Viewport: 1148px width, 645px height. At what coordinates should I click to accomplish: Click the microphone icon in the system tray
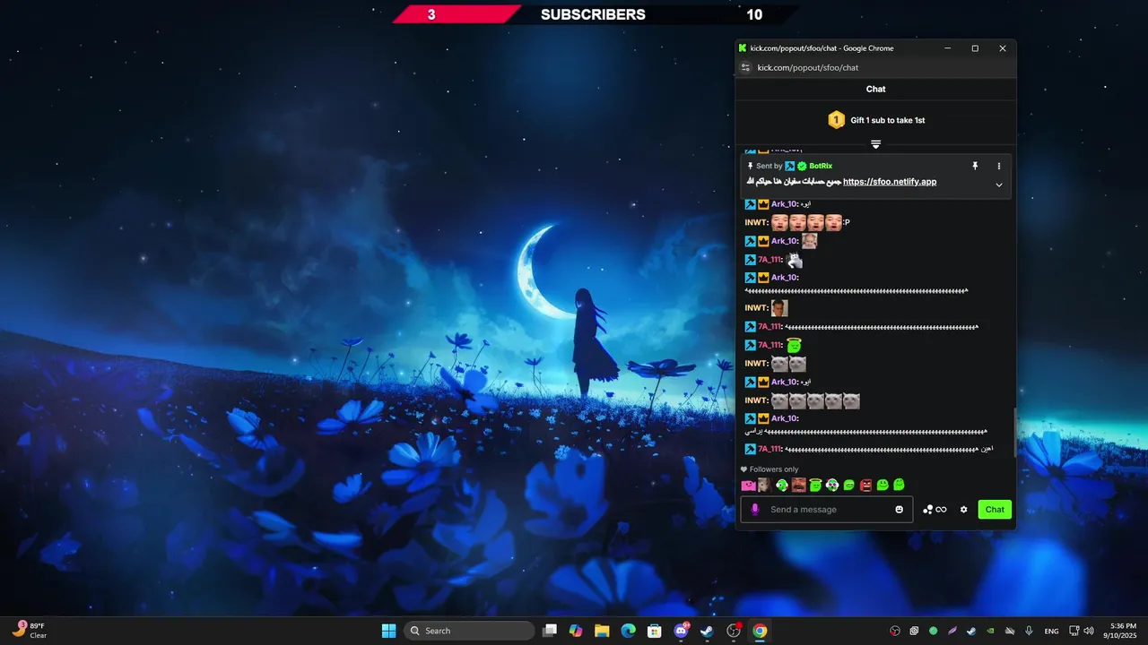pyautogui.click(x=1029, y=631)
